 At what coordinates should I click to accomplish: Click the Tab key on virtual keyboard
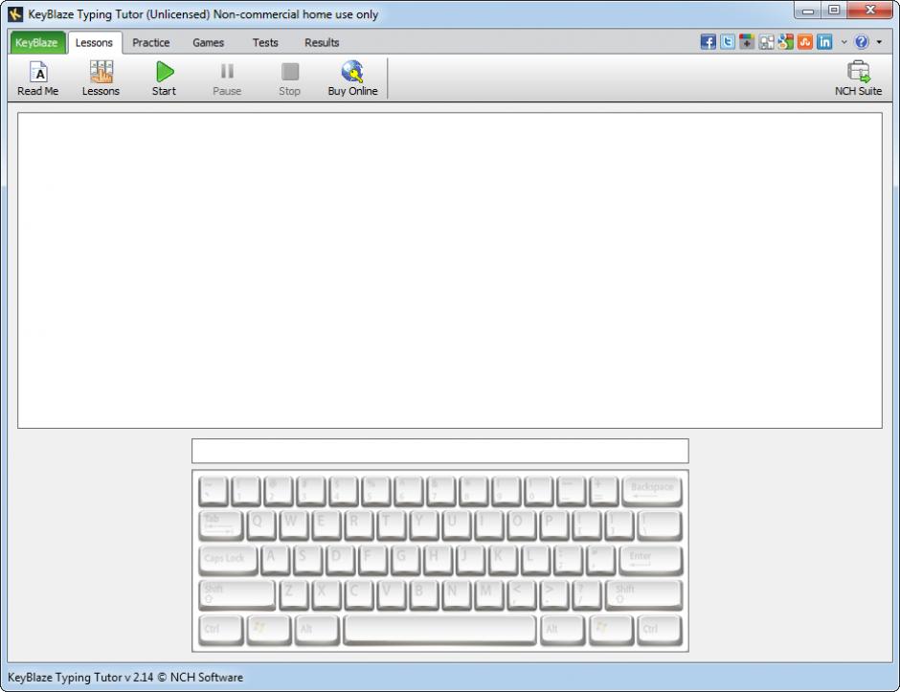(221, 525)
